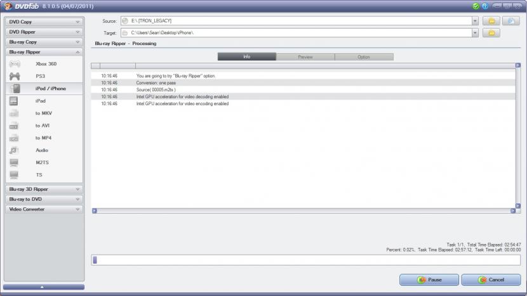Expand the DVD Ripper section
This screenshot has width=527, height=296.
pyautogui.click(x=44, y=32)
